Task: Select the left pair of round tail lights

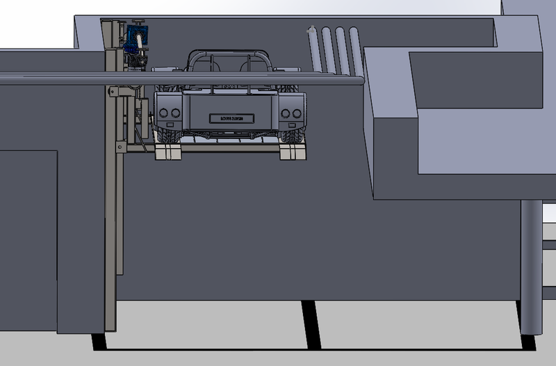Action: (x=170, y=113)
